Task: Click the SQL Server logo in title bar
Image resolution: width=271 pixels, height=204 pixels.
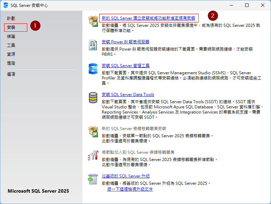Action: (6, 5)
